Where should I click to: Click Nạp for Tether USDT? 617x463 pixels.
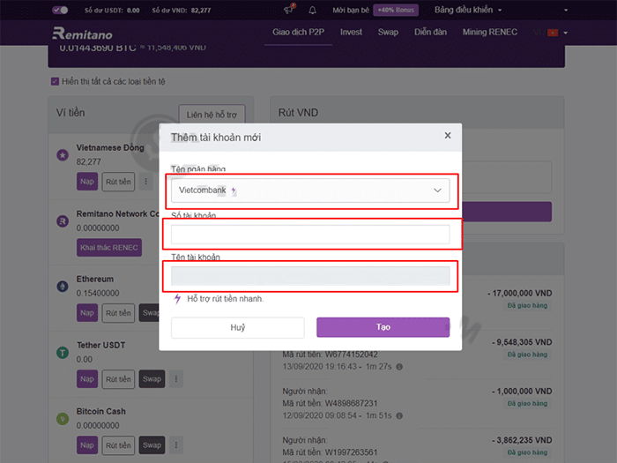click(x=87, y=379)
